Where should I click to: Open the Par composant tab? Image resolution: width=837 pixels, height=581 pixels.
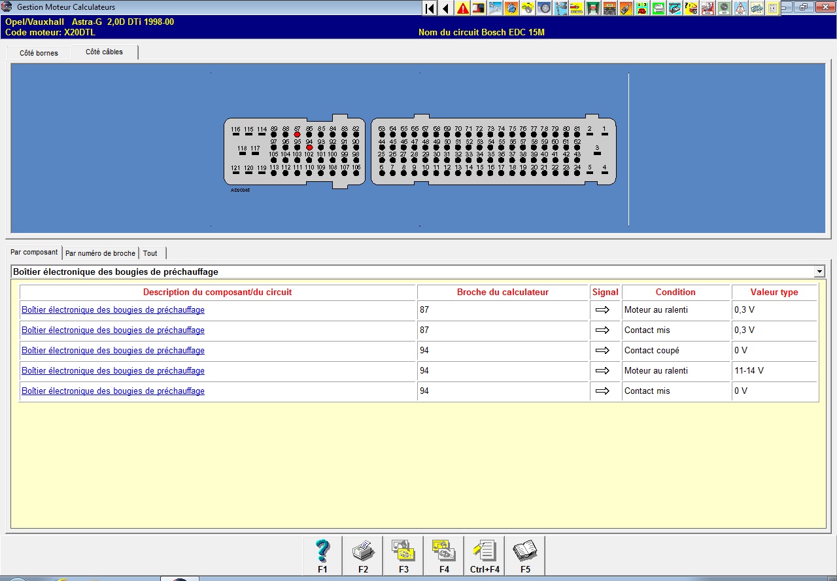tap(34, 252)
